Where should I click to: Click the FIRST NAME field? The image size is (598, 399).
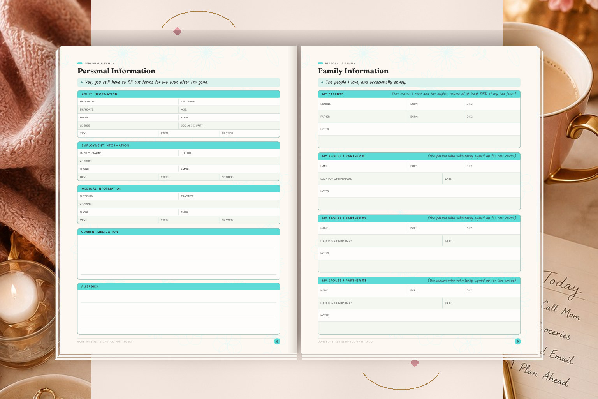pyautogui.click(x=128, y=102)
